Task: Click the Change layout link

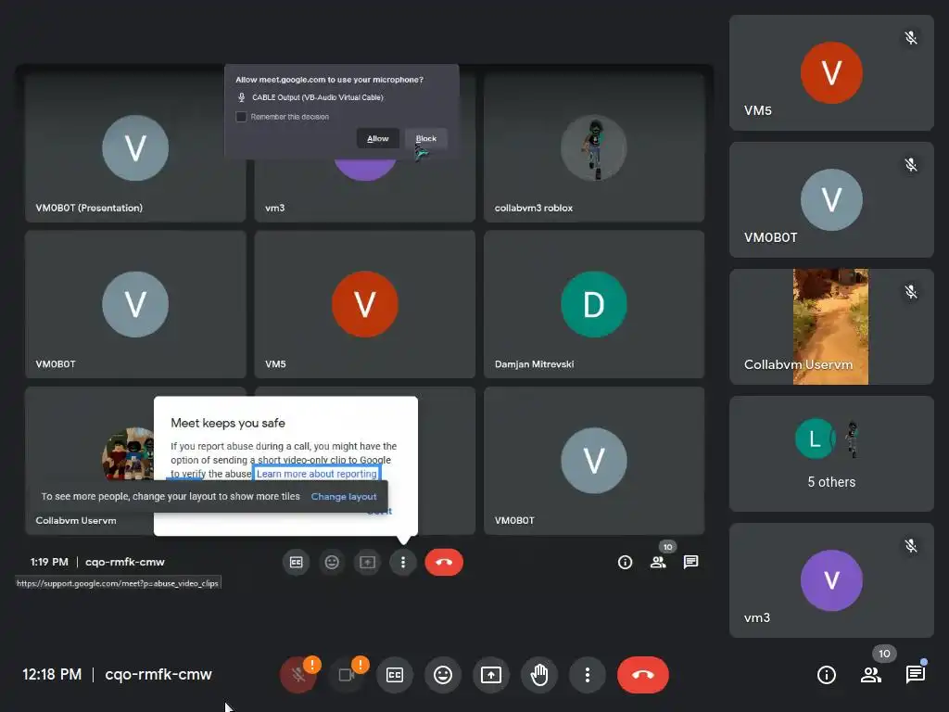Action: [x=344, y=497]
